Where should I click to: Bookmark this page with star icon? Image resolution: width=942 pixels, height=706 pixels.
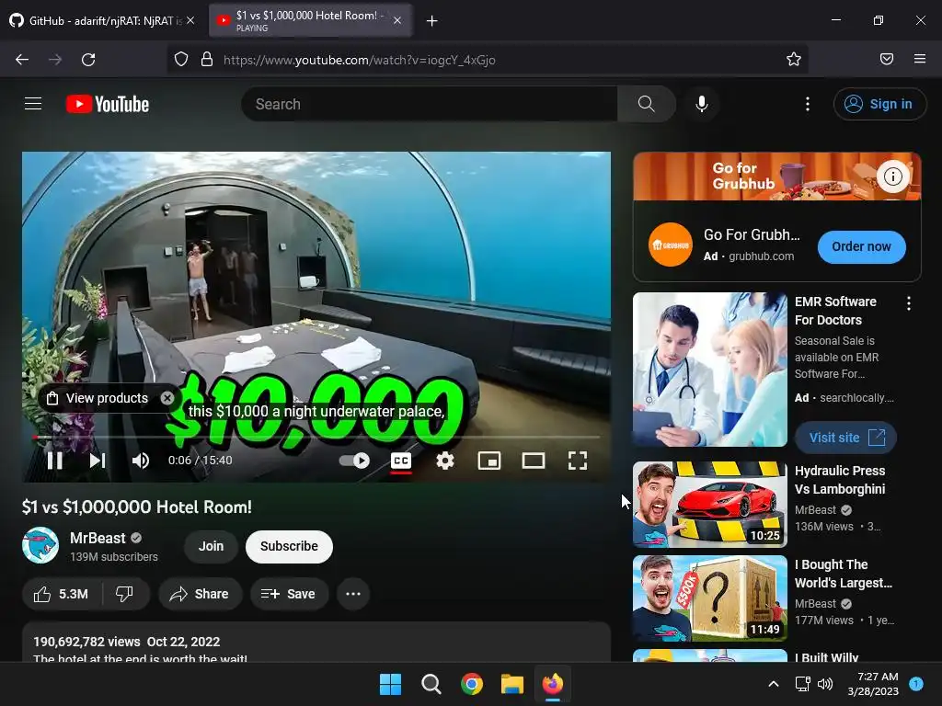point(794,59)
